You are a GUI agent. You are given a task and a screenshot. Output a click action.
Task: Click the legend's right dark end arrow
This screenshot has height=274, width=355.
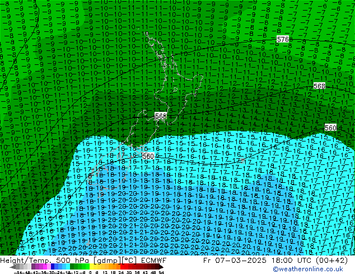pos(161,267)
